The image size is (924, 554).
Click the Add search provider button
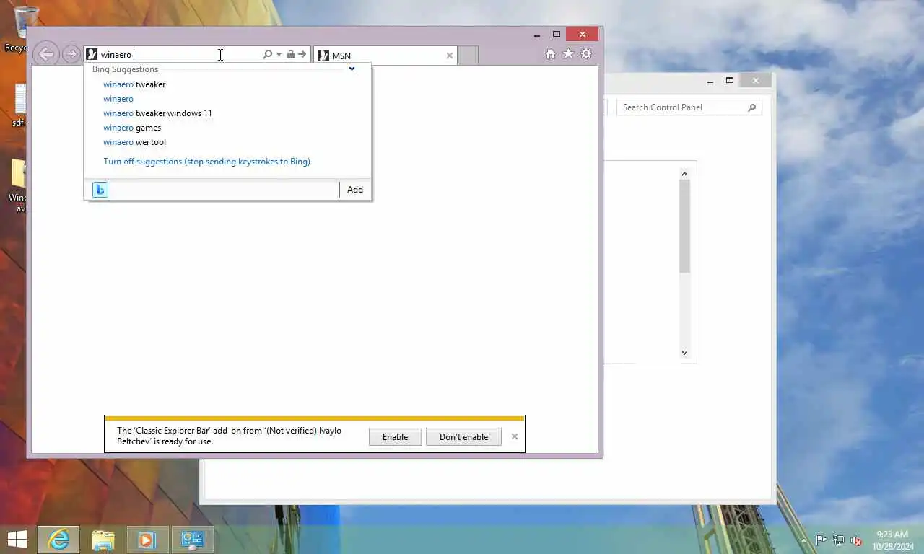[x=355, y=190]
